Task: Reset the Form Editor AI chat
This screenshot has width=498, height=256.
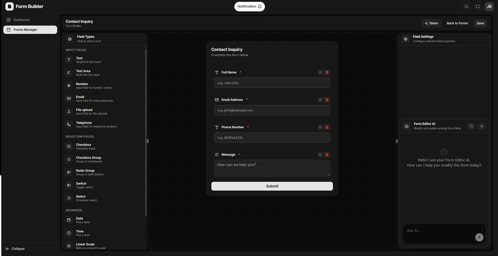Action: (x=471, y=126)
